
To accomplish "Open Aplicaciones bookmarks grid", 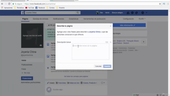I will (x=7, y=8).
